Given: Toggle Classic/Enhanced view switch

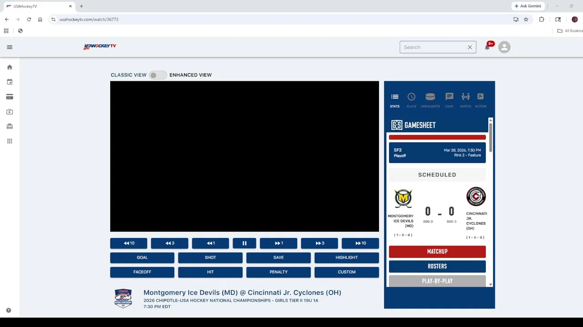Looking at the screenshot, I should [158, 75].
